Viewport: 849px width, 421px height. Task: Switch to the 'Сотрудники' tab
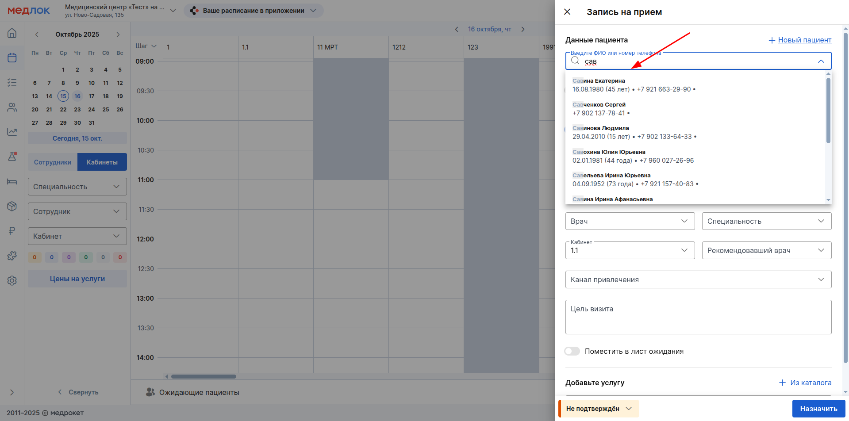pos(53,162)
